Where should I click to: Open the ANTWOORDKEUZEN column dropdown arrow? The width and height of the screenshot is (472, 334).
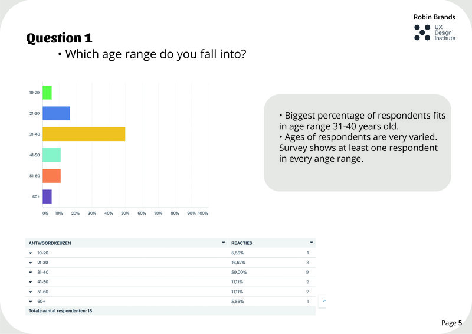coord(223,243)
